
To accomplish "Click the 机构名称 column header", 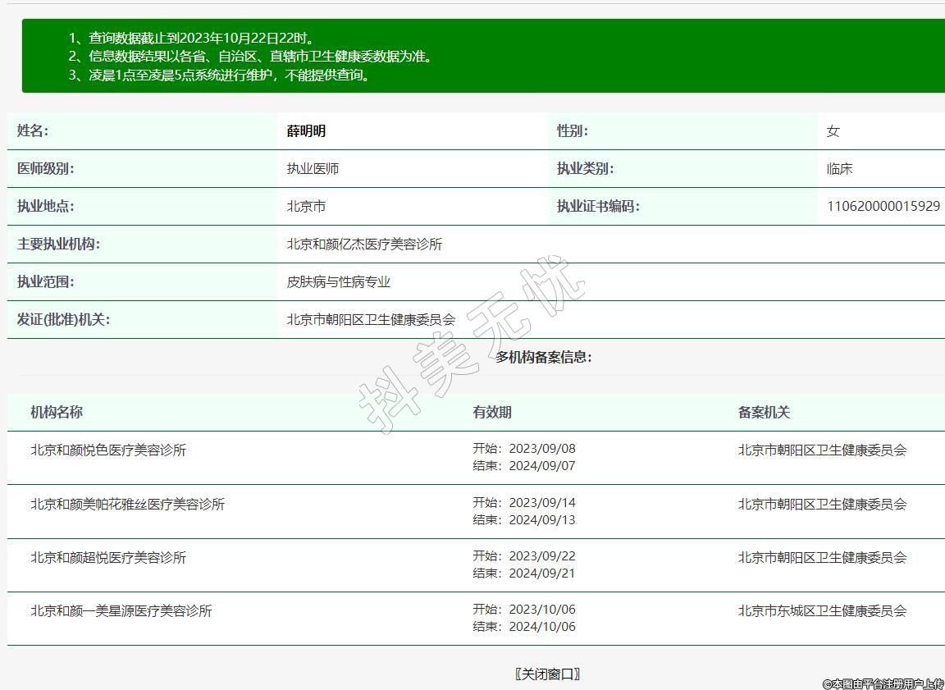I will click(x=57, y=413).
